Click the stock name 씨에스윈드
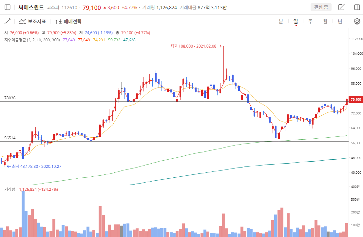 [31, 8]
